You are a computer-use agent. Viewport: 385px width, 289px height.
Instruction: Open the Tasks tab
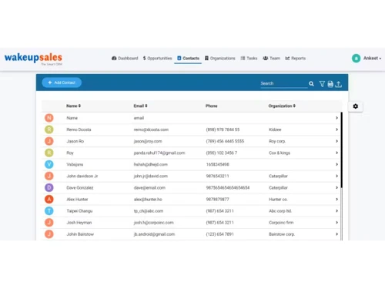click(x=249, y=59)
